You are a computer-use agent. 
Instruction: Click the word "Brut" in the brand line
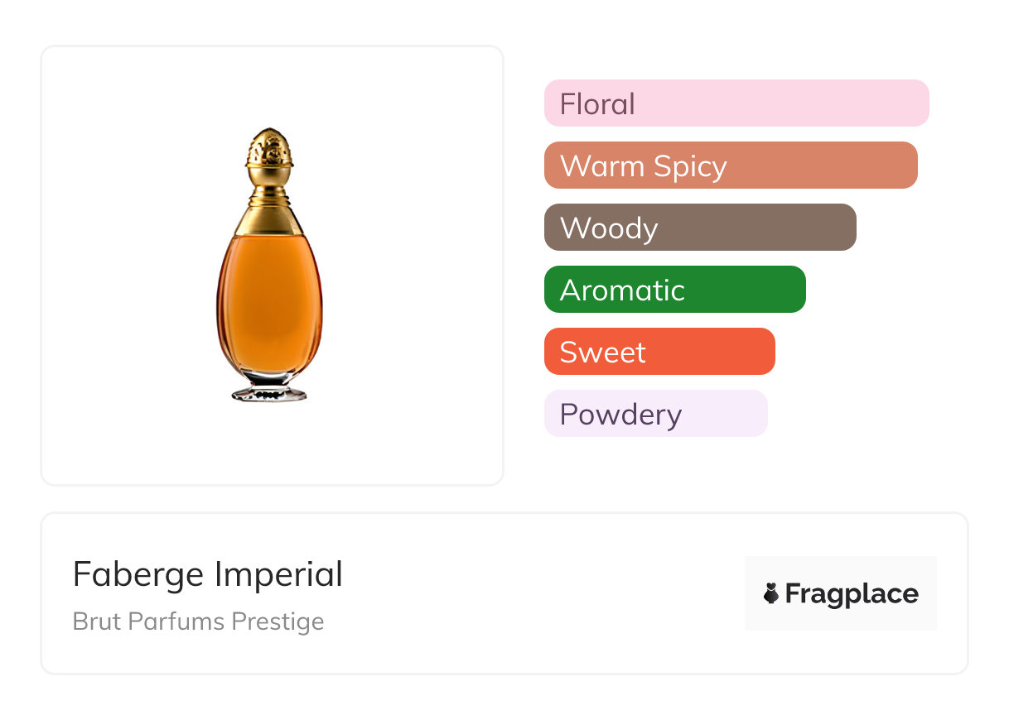pos(95,621)
